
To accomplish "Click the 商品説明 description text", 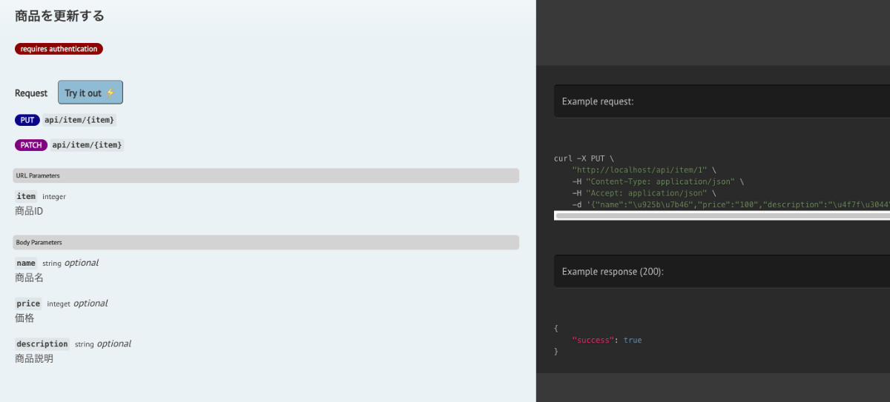I will point(34,359).
